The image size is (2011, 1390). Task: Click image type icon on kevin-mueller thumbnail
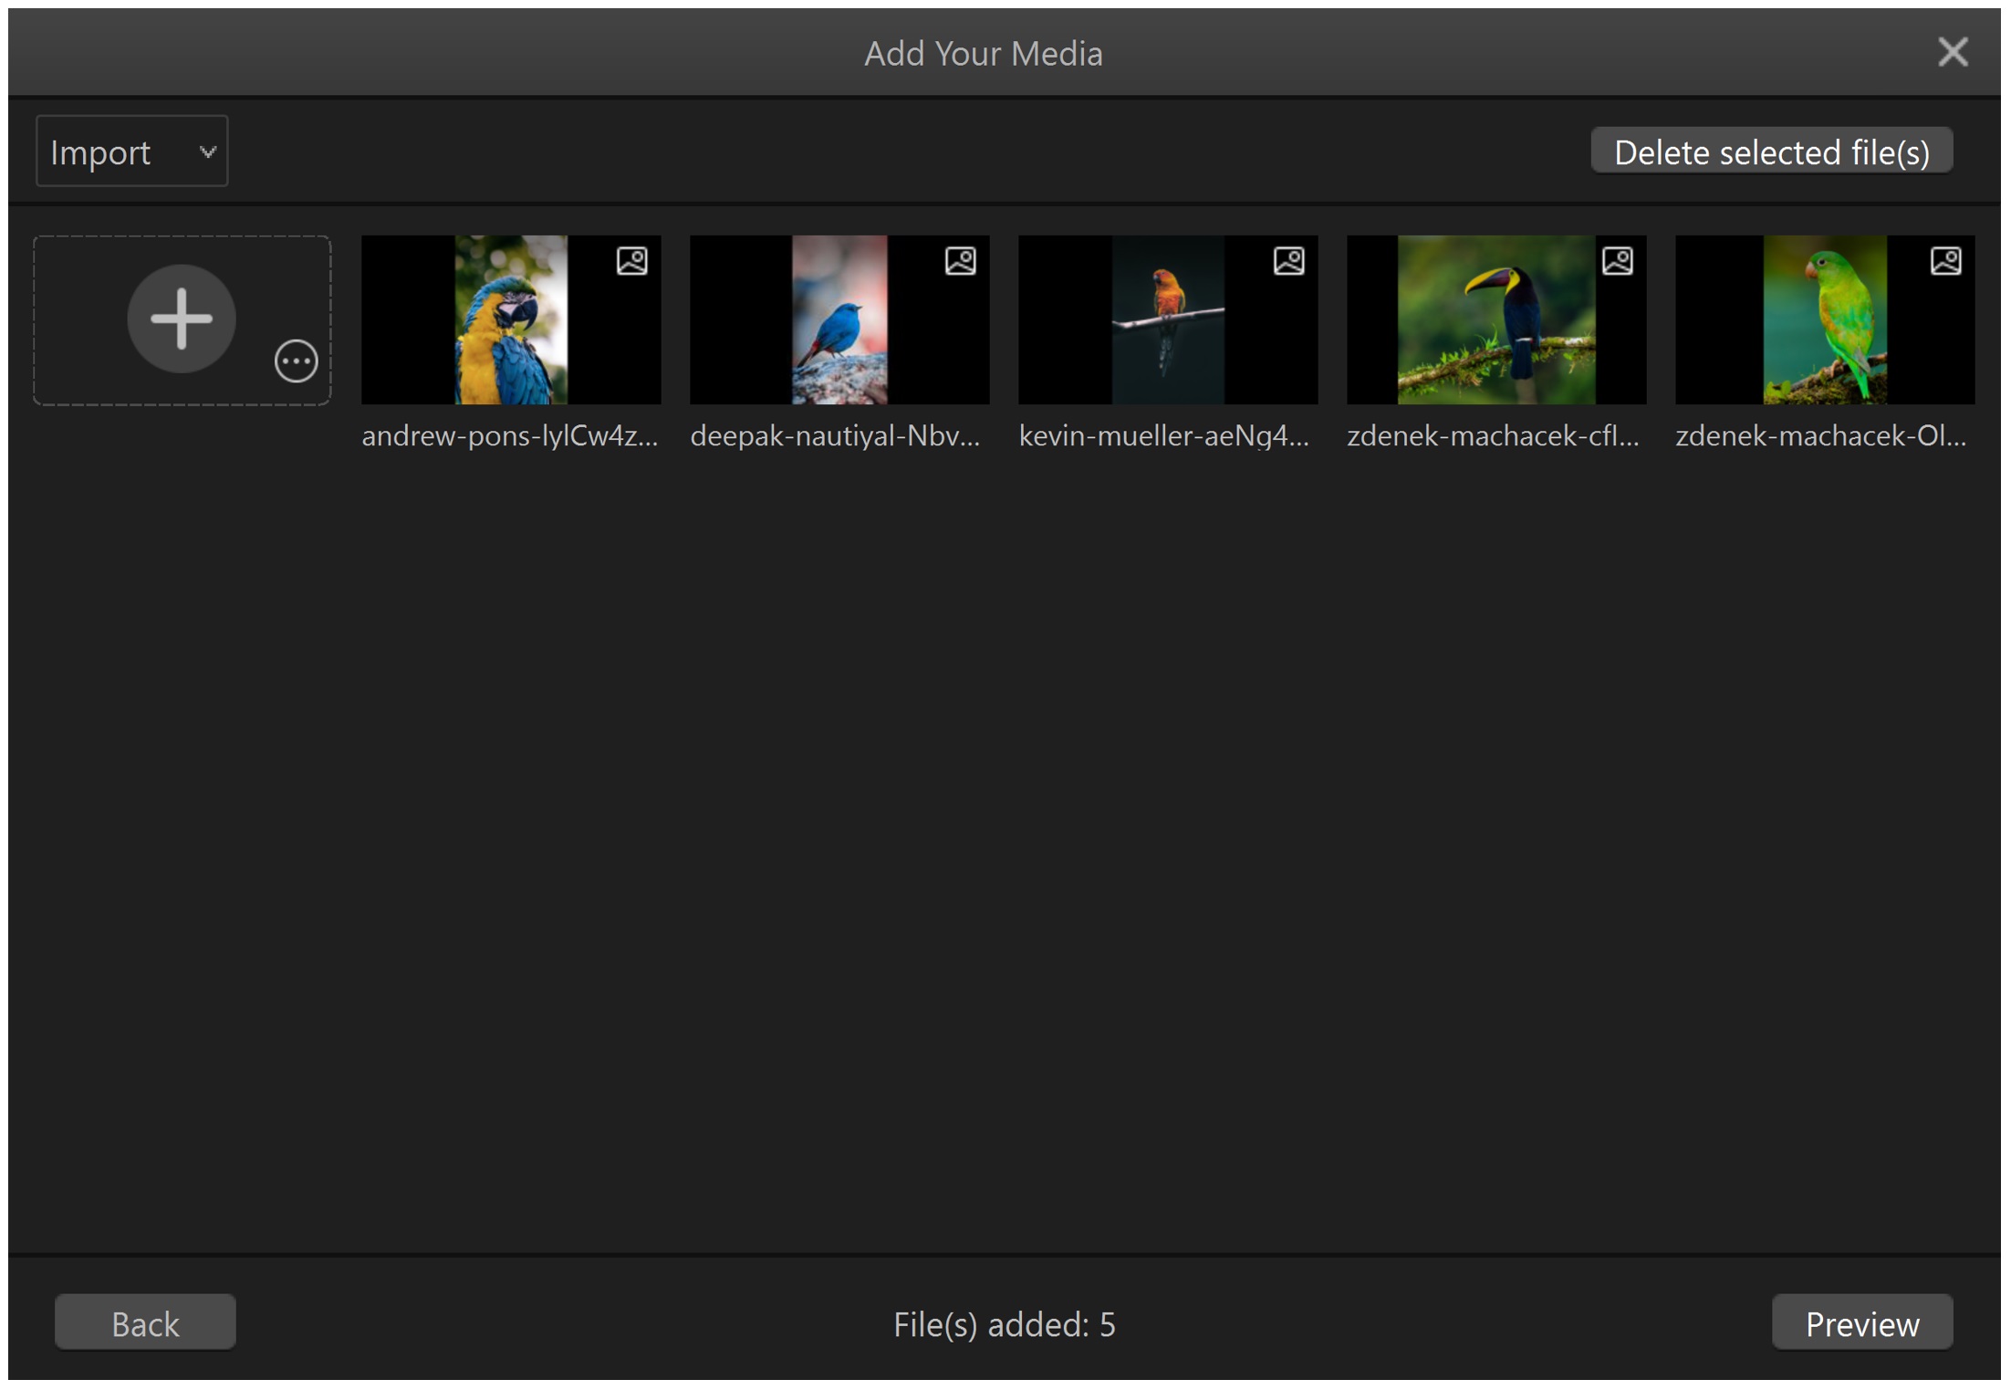(1288, 261)
